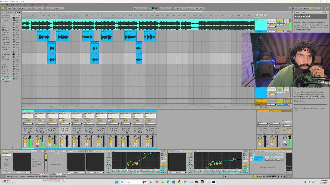The height and width of the screenshot is (185, 330).
Task: Select the Favorite collection
Action: (6, 18)
